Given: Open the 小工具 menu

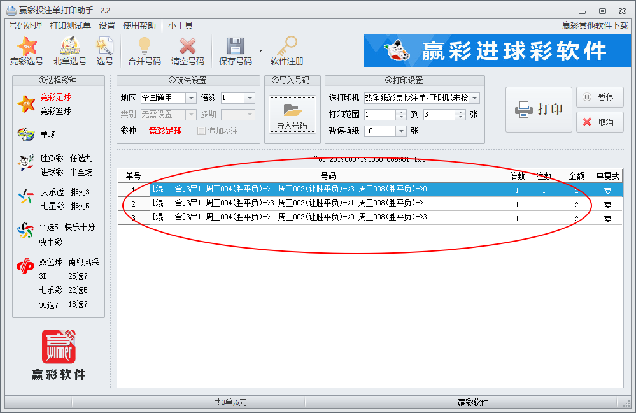Looking at the screenshot, I should 180,25.
